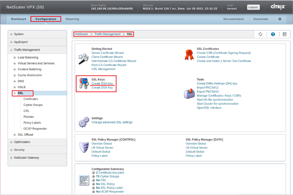Collapse the Traffic Management node
293x195 pixels.
(x=11, y=50)
